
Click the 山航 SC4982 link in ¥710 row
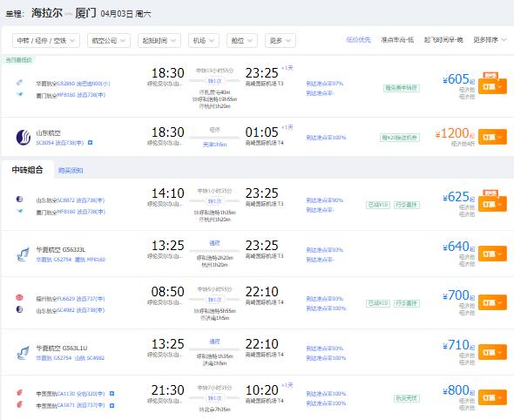click(x=90, y=358)
